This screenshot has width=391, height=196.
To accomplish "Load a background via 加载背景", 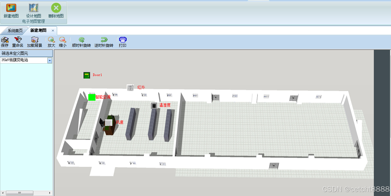I will pos(35,42).
